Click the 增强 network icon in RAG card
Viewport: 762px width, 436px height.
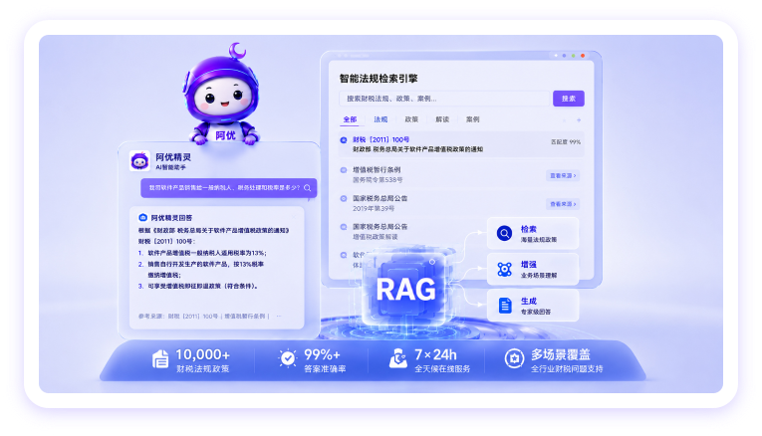point(504,269)
